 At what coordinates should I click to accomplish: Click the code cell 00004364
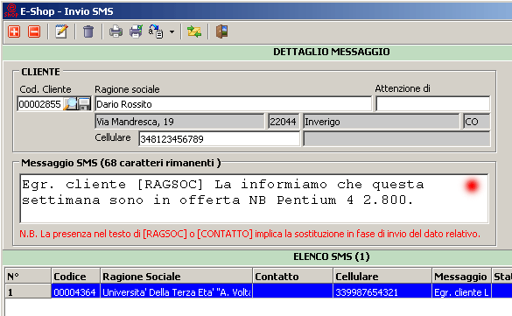coord(75,291)
